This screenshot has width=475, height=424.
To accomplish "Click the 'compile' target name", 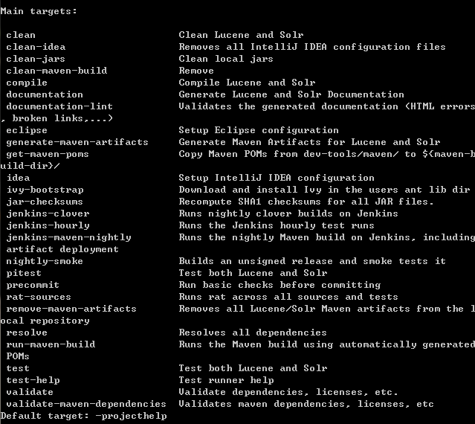I will tap(27, 83).
